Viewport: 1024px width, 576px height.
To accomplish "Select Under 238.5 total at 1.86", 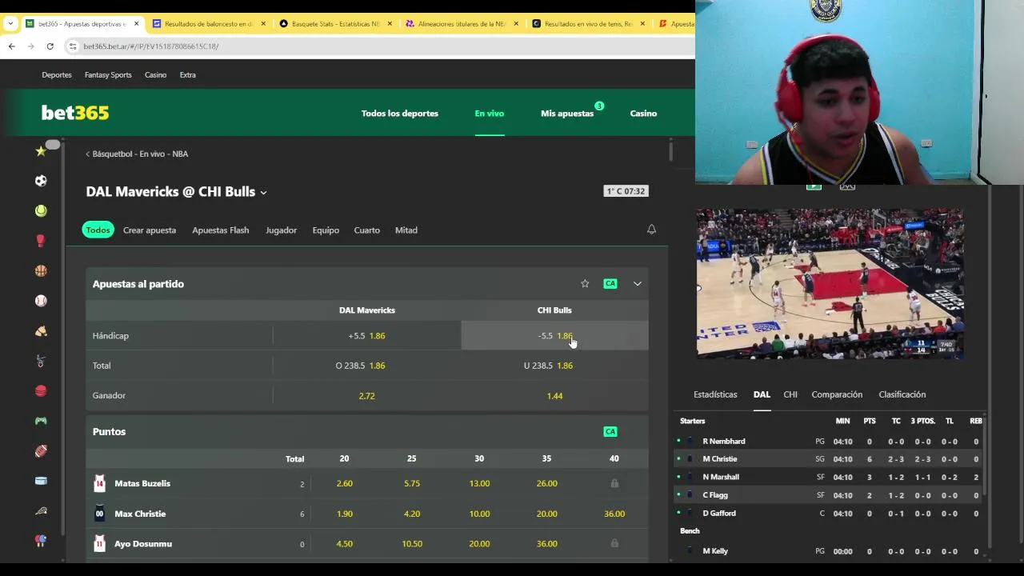I will click(x=554, y=366).
